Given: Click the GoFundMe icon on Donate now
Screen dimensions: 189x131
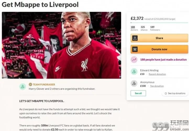Looking at the screenshot, I should (135, 49).
